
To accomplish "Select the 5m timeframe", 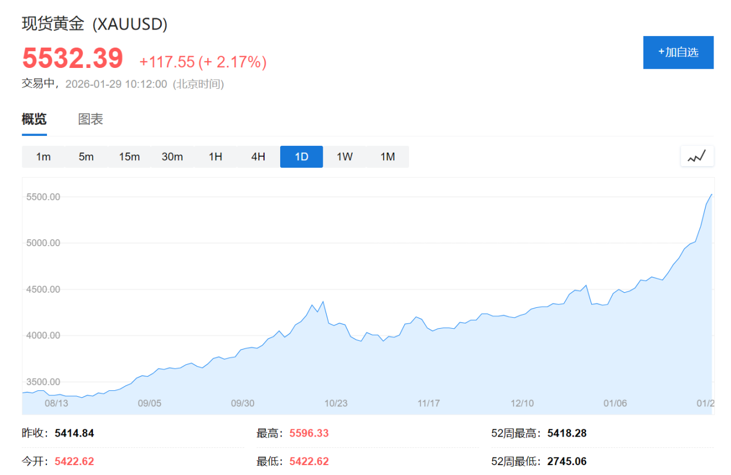I will coord(86,157).
